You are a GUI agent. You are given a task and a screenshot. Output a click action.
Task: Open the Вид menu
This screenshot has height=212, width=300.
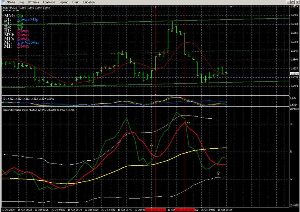[x=21, y=2]
